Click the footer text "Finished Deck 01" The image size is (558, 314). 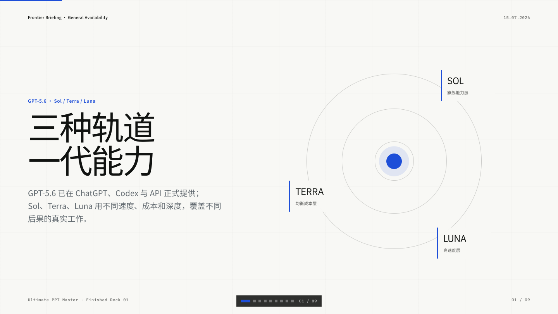(x=107, y=300)
